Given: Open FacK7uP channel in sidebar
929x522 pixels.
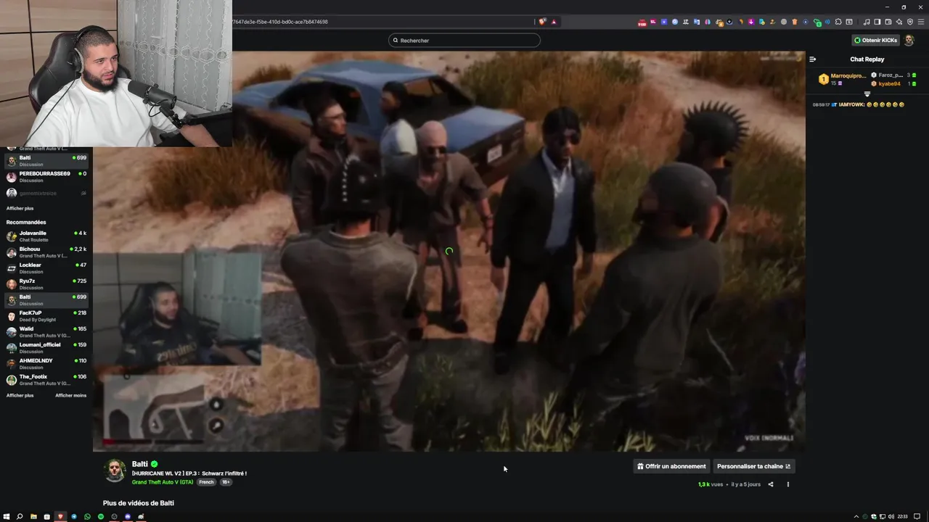Looking at the screenshot, I should click(46, 316).
